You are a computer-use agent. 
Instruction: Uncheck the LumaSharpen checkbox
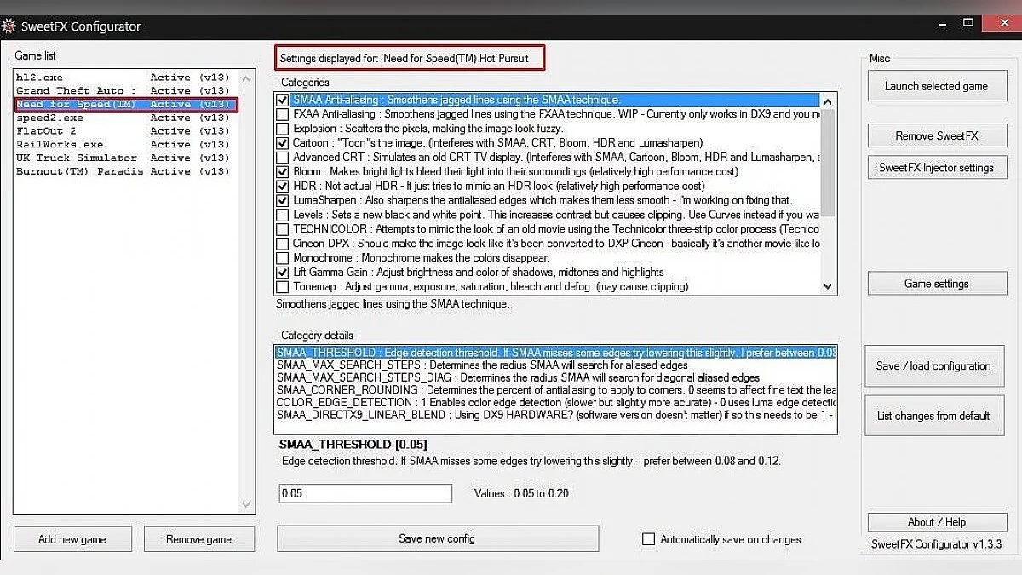pyautogui.click(x=283, y=200)
